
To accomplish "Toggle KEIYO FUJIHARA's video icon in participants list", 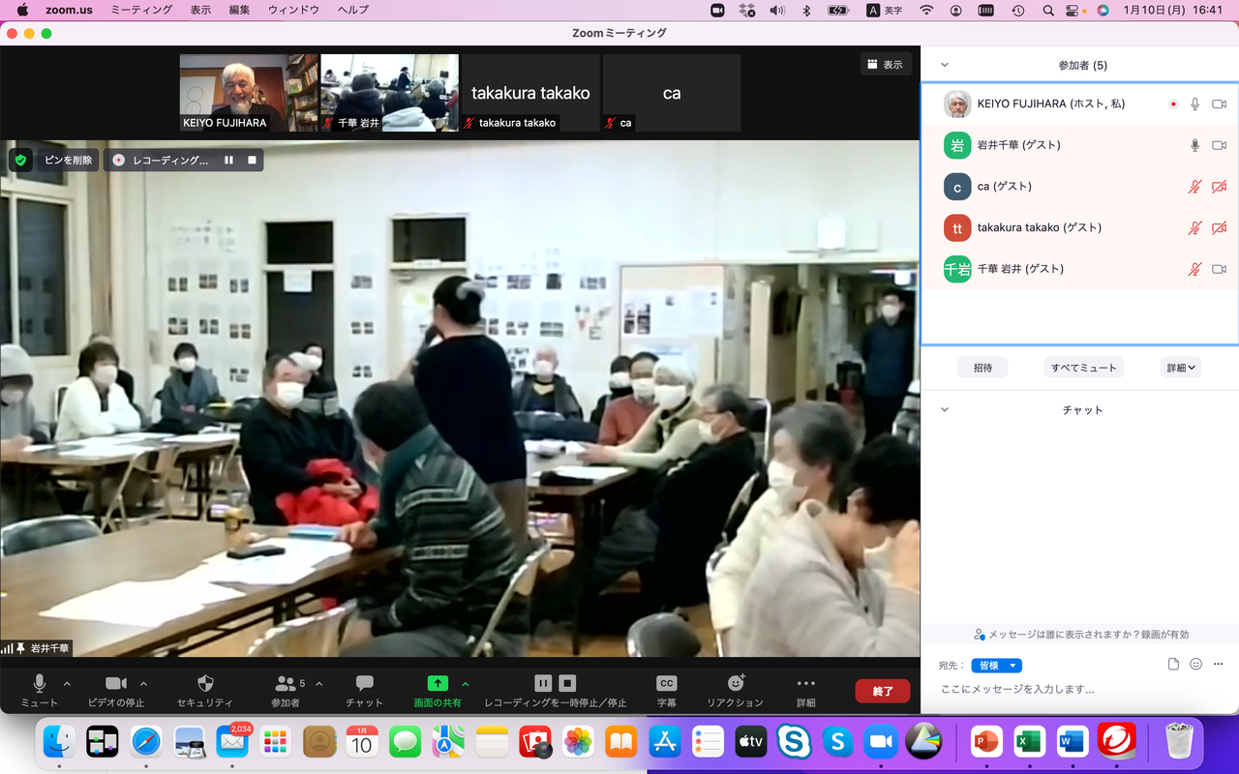I will (x=1220, y=104).
